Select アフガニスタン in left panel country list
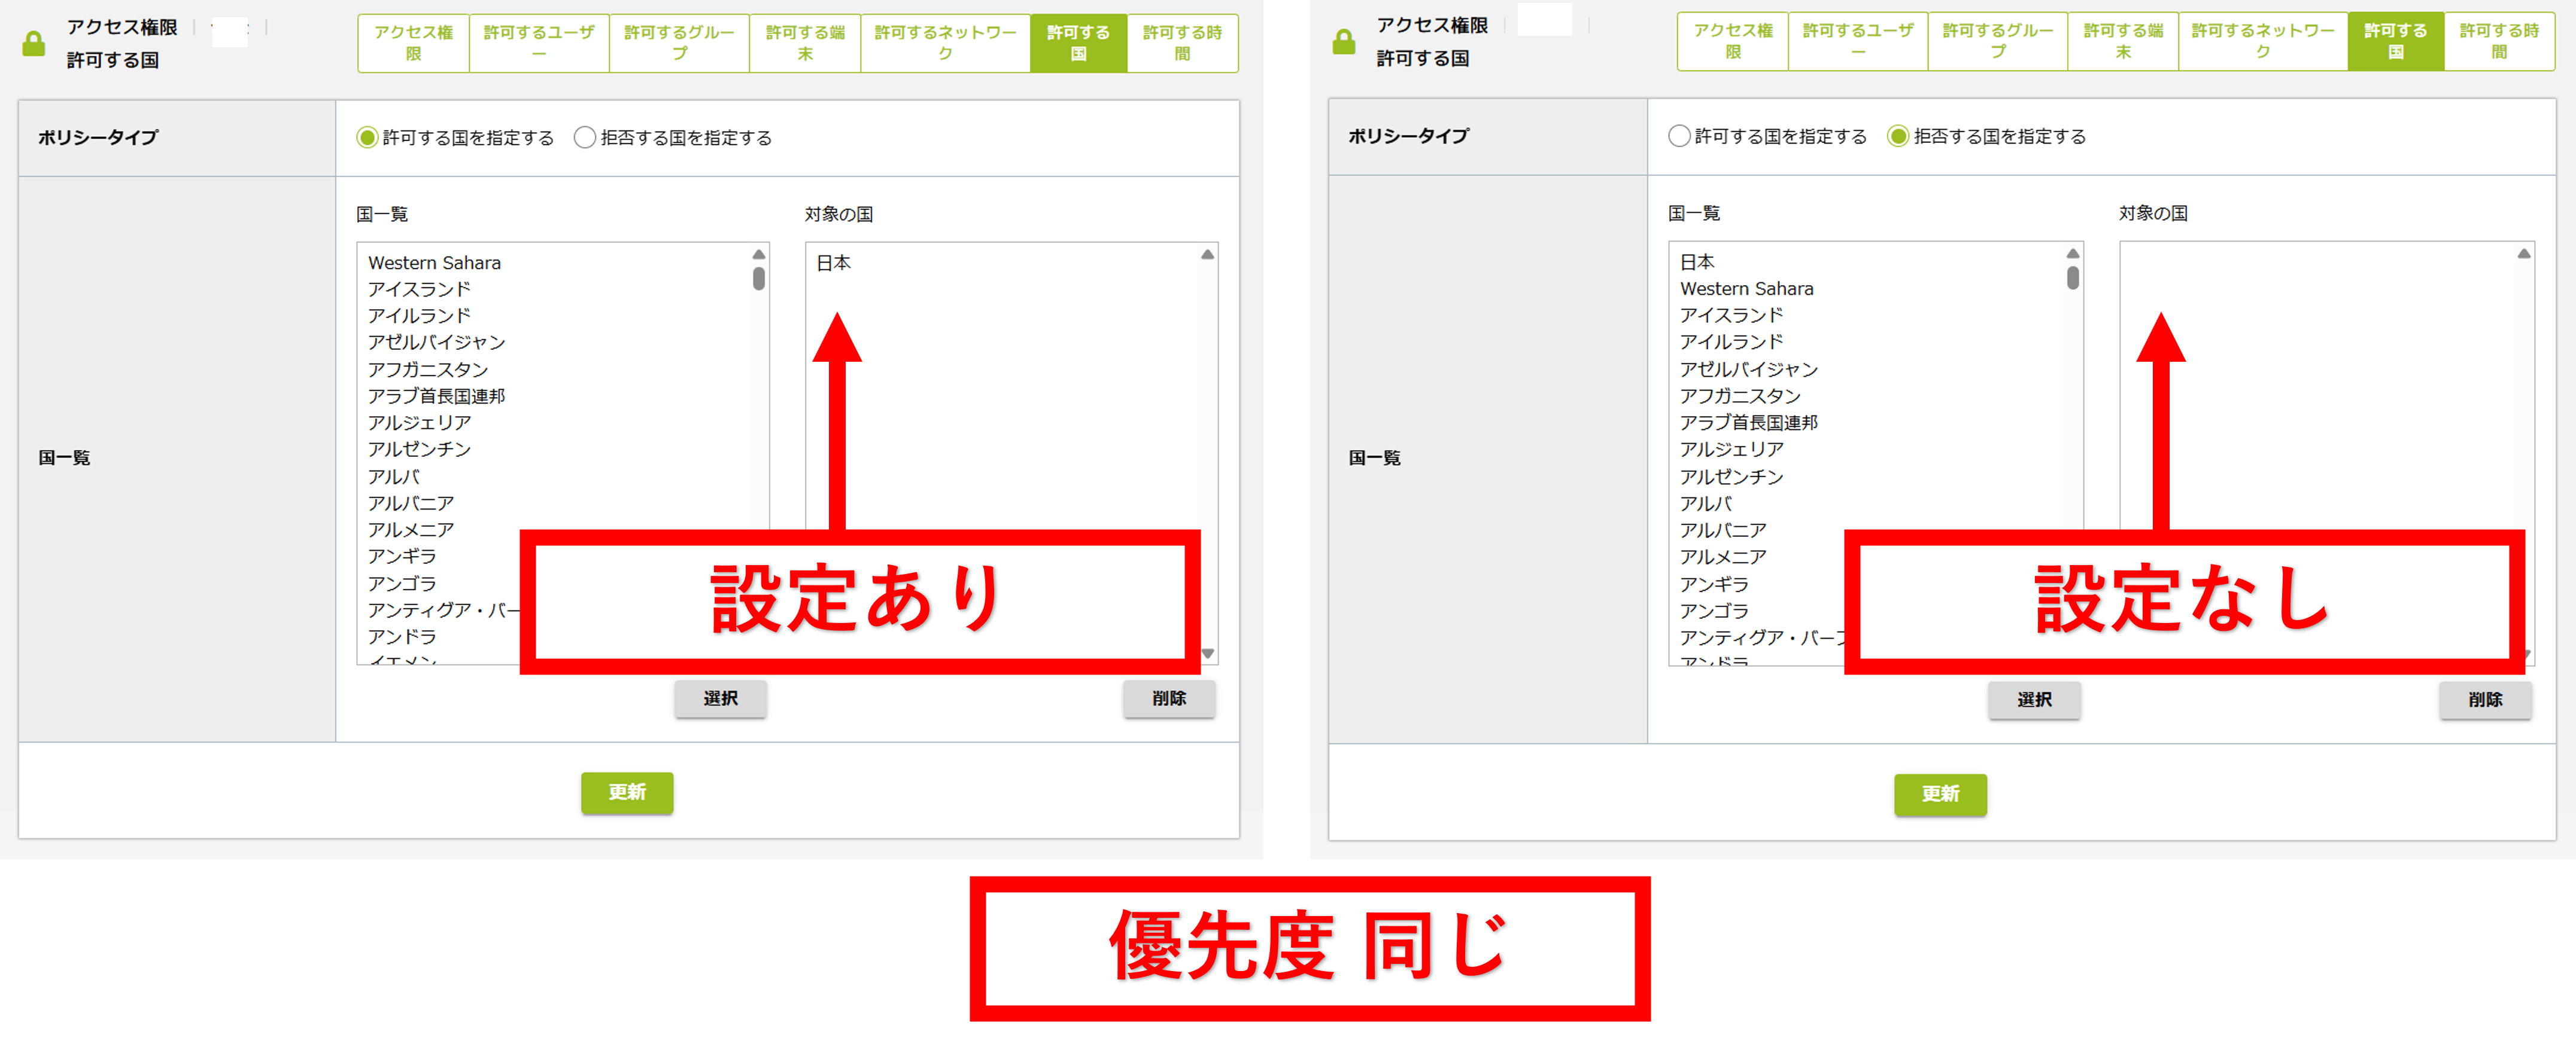This screenshot has width=2576, height=1047. tap(428, 370)
